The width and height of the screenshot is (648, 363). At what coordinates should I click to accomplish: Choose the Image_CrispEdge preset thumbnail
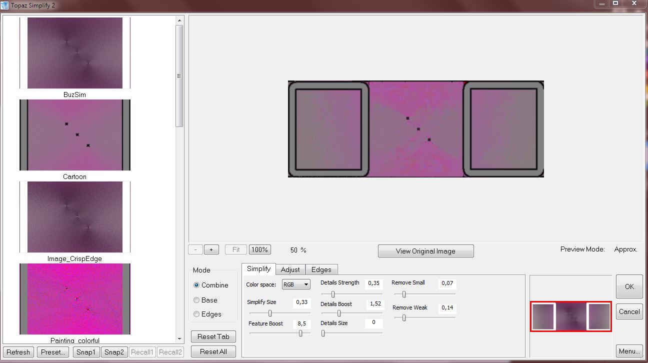click(75, 217)
